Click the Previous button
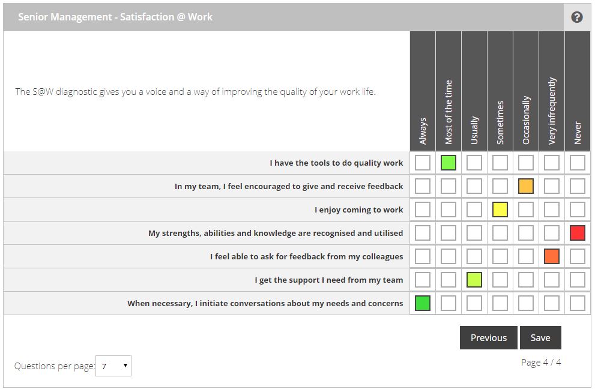This screenshot has height=392, width=595. (x=488, y=337)
